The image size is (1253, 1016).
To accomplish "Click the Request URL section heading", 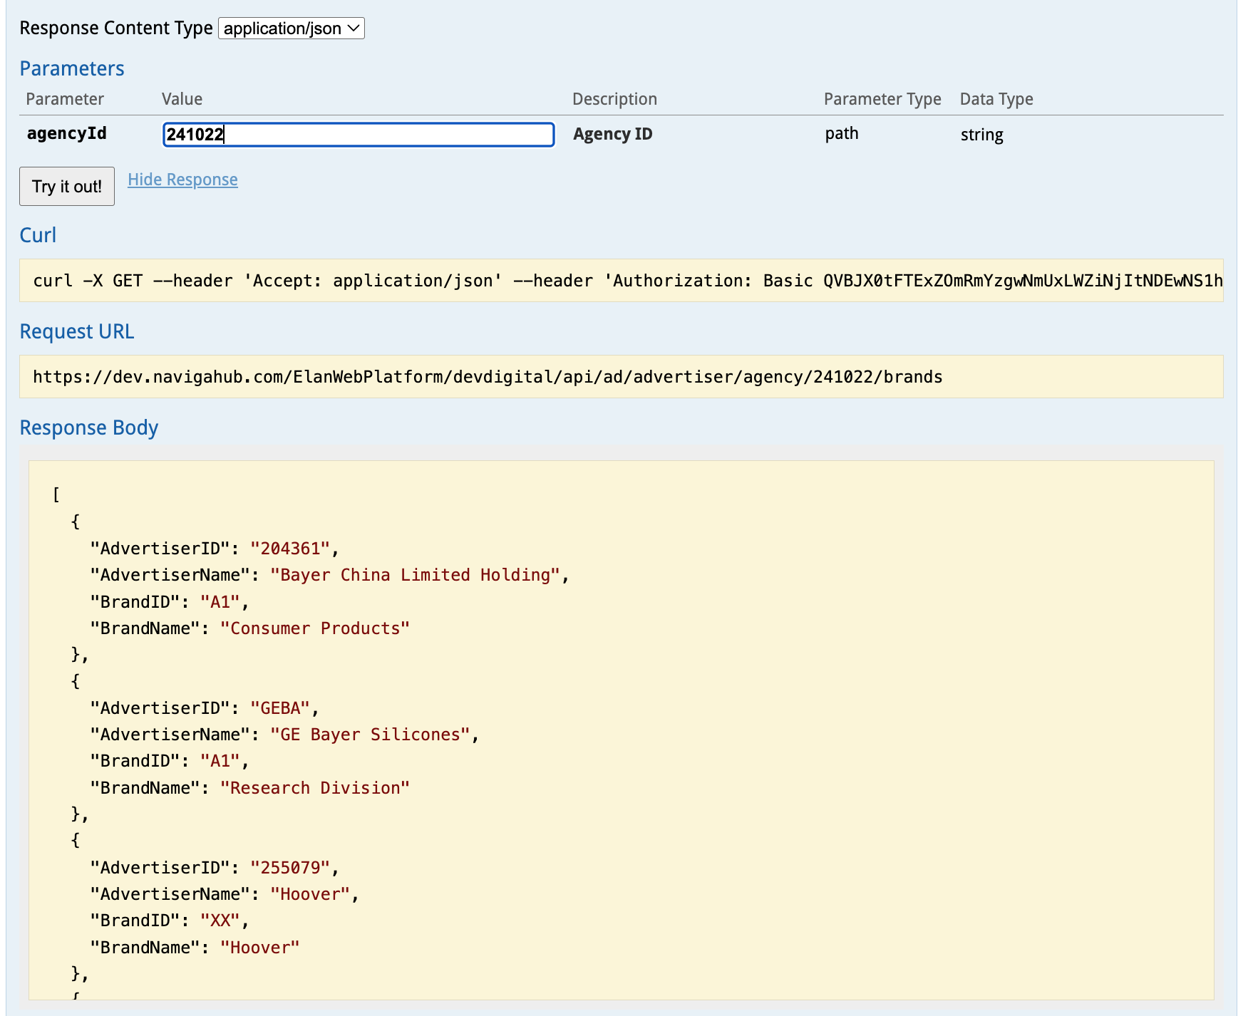I will 77,331.
